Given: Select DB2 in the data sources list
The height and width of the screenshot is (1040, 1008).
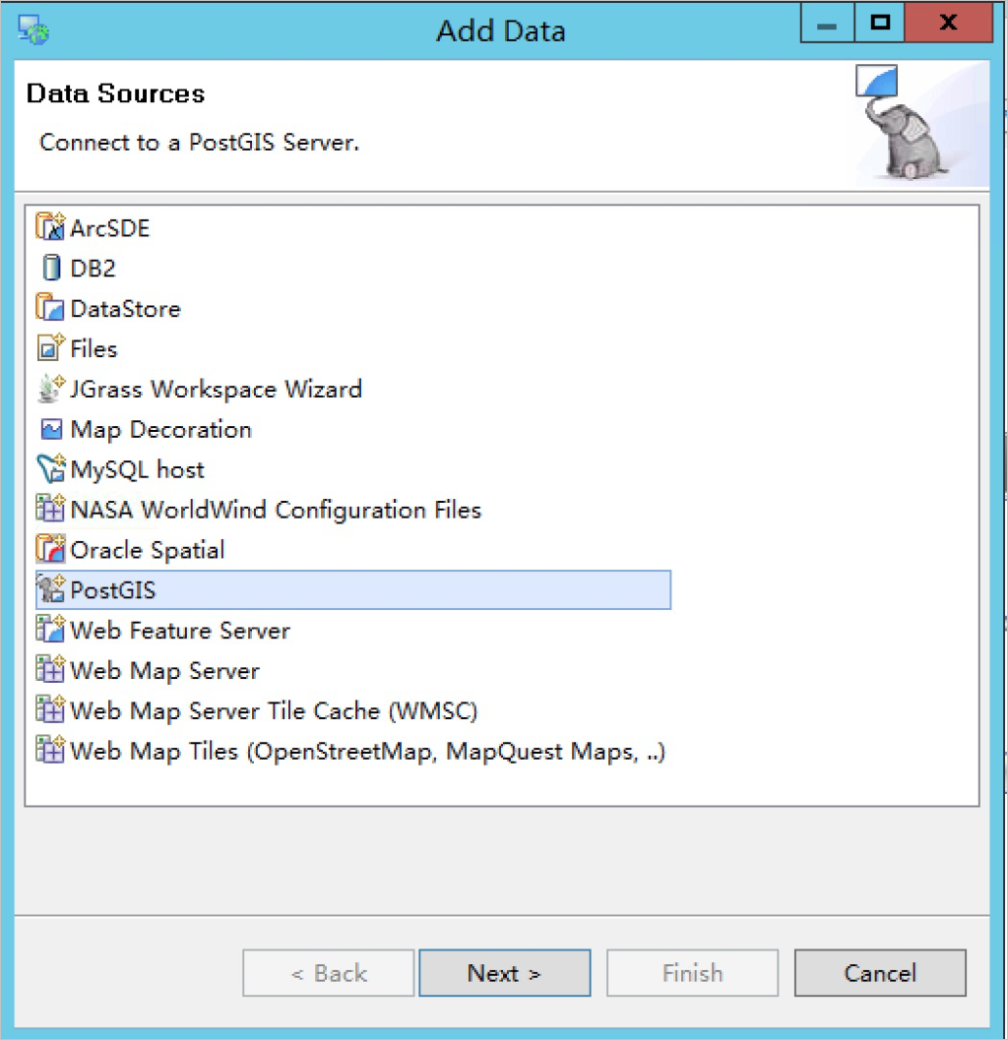Looking at the screenshot, I should point(93,268).
